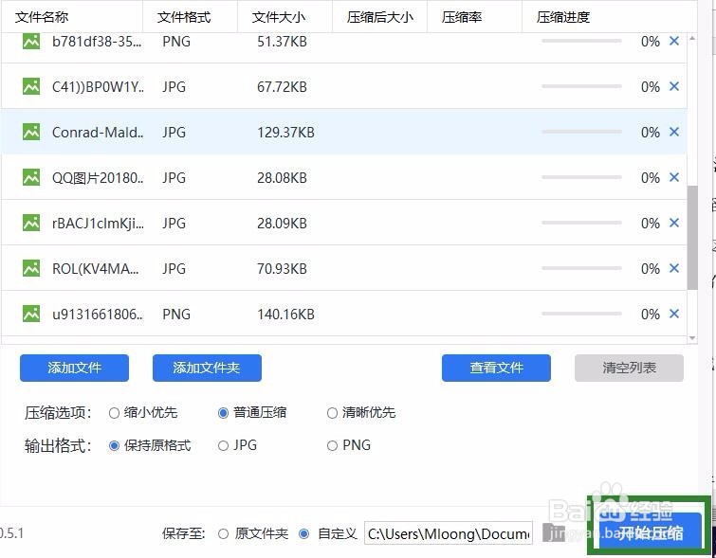Open 查看文件 button
The width and height of the screenshot is (716, 558).
click(x=496, y=368)
